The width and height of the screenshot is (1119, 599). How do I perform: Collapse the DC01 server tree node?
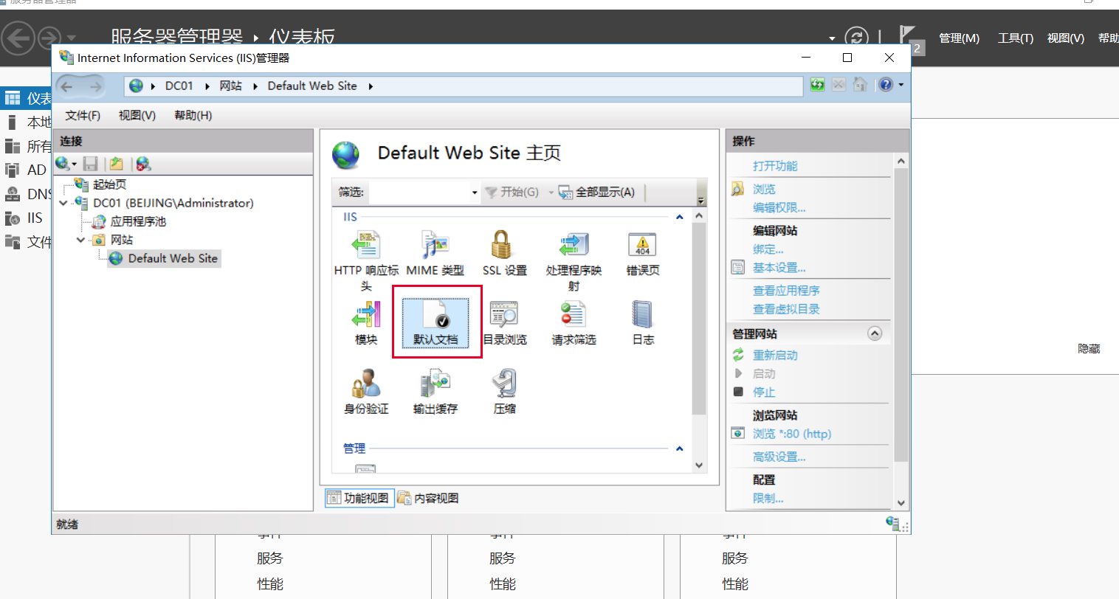[x=63, y=203]
